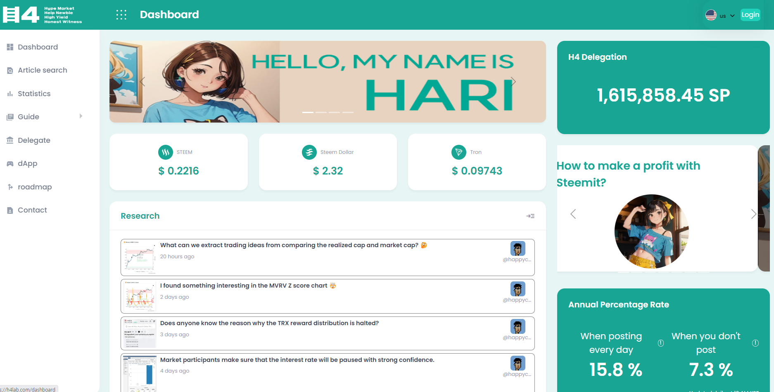774x392 pixels.
Task: Click author avatar on the Market participants post
Action: tap(518, 363)
